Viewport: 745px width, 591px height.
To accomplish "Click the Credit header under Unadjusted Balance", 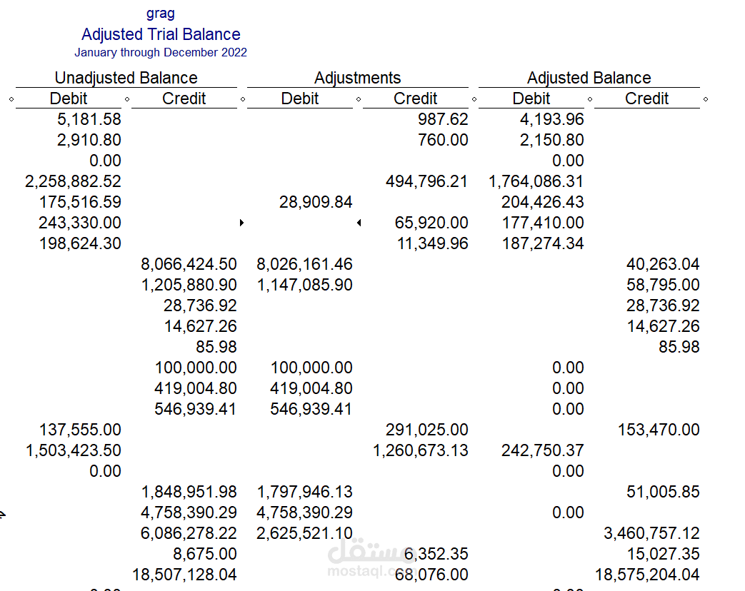I will point(184,98).
